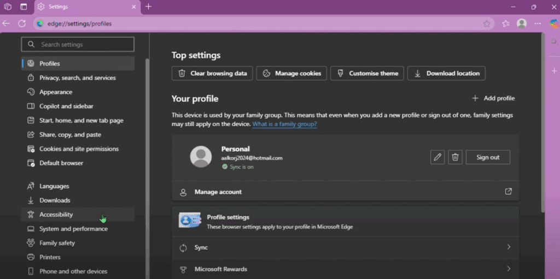The image size is (560, 279).
Task: Go to System and performance settings
Action: click(73, 229)
